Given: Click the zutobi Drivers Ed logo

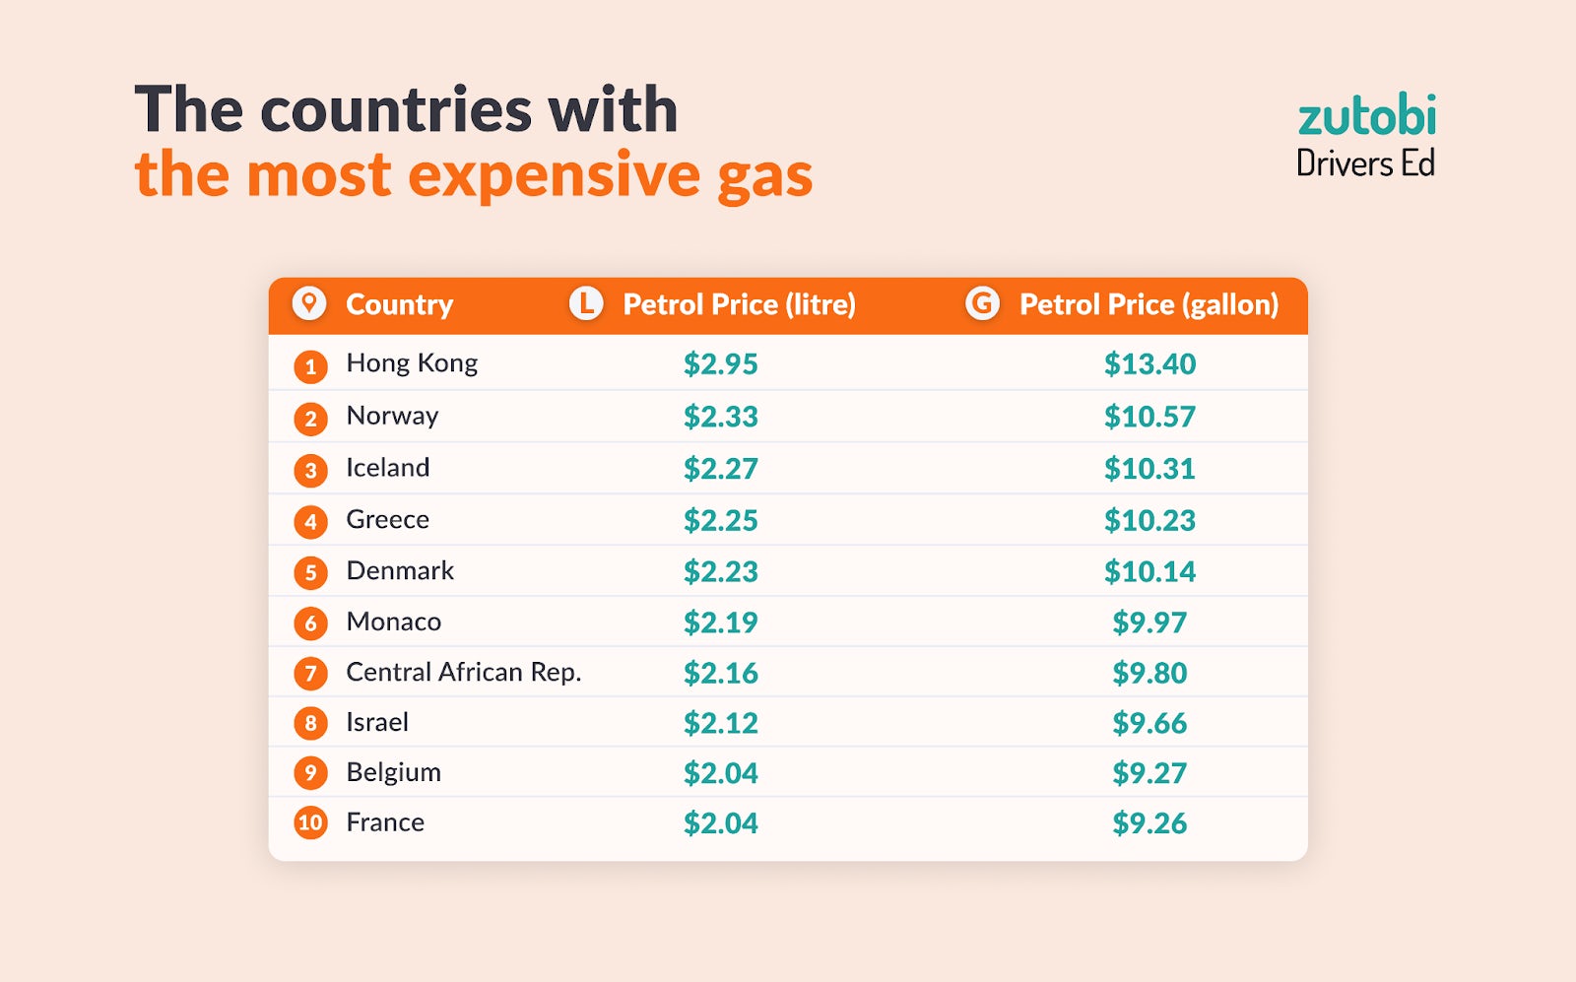Looking at the screenshot, I should click(x=1366, y=137).
